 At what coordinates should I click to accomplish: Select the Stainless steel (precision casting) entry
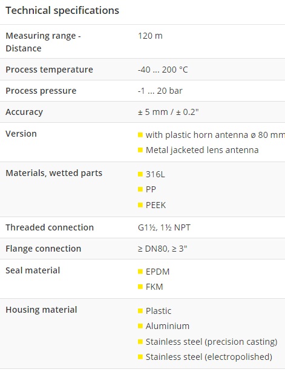(211, 342)
